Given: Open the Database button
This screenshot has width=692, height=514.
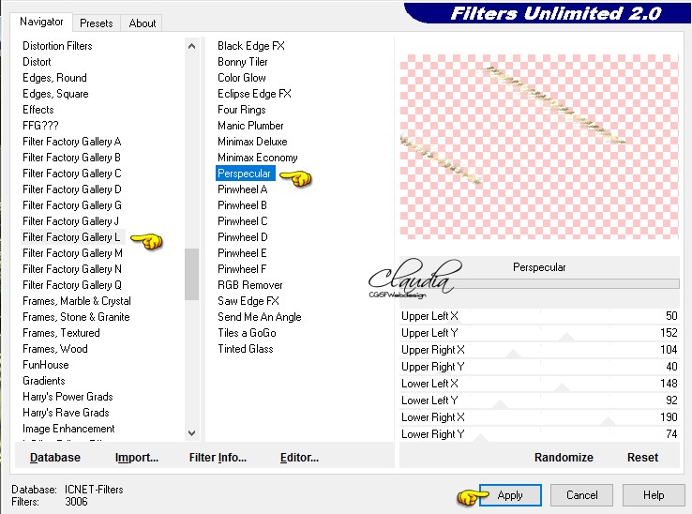Looking at the screenshot, I should [x=55, y=458].
